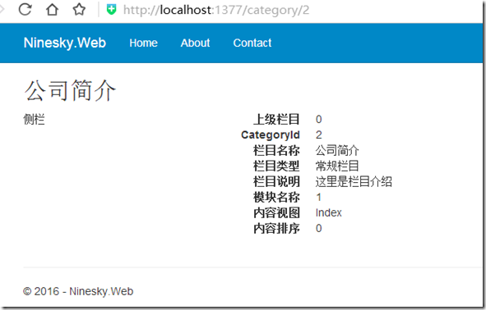The image size is (486, 310).
Task: Reload the page with the refresh icon
Action: click(x=25, y=9)
